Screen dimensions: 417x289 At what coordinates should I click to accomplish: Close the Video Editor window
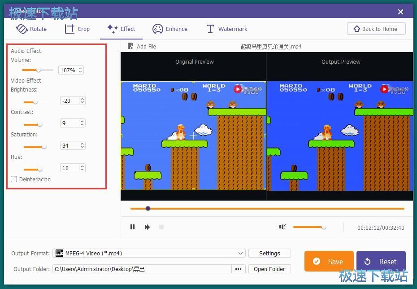[x=400, y=12]
